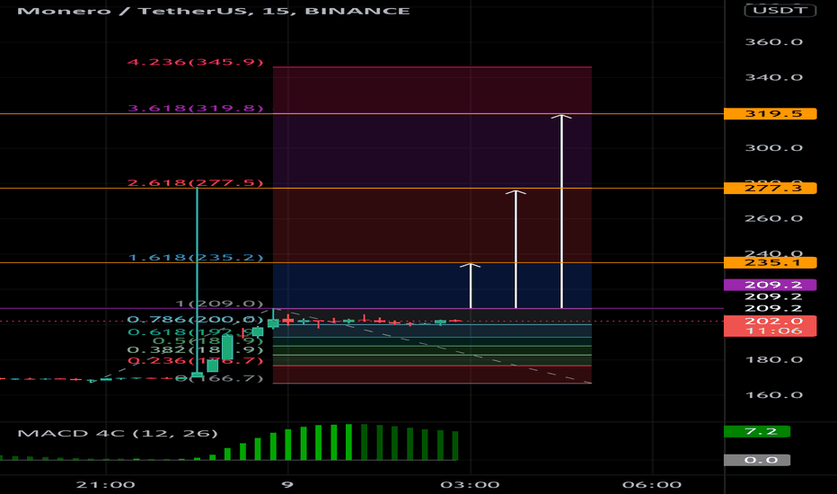Screen dimensions: 837x494
Task: Click the 4.236(345.9) Fibonacci label
Action: click(196, 62)
